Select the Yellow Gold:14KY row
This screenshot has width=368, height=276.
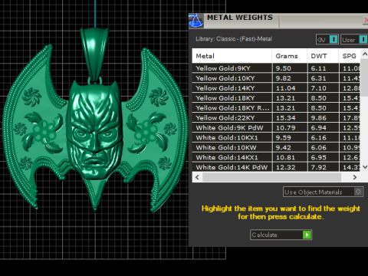pos(276,88)
